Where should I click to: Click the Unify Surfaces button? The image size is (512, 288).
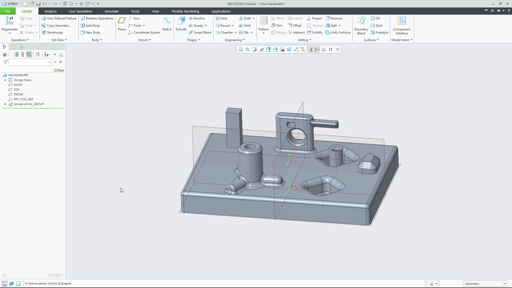point(338,33)
